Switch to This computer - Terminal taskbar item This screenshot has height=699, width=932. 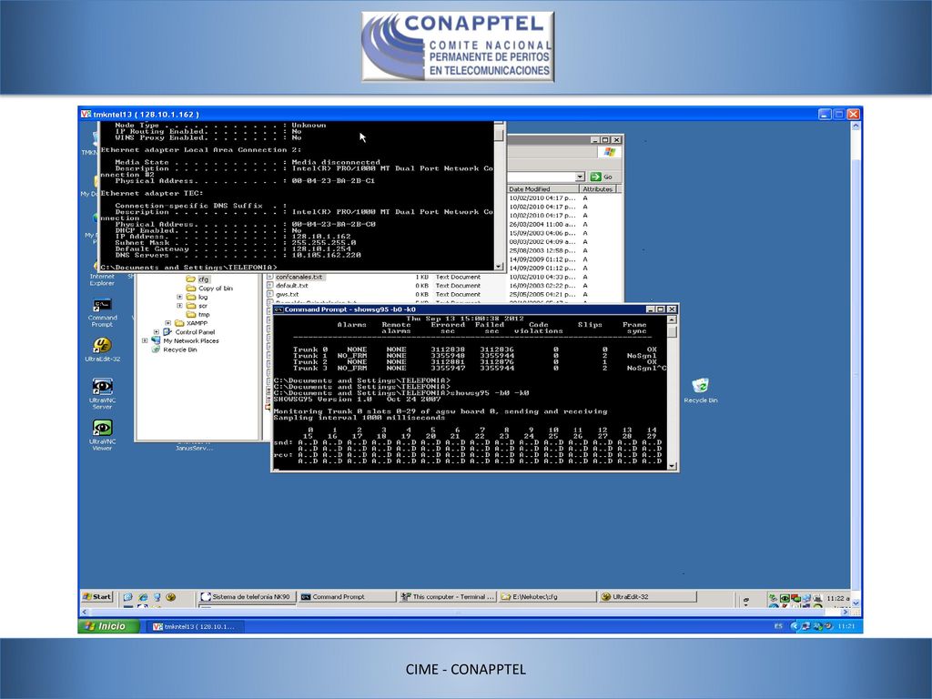click(x=446, y=597)
